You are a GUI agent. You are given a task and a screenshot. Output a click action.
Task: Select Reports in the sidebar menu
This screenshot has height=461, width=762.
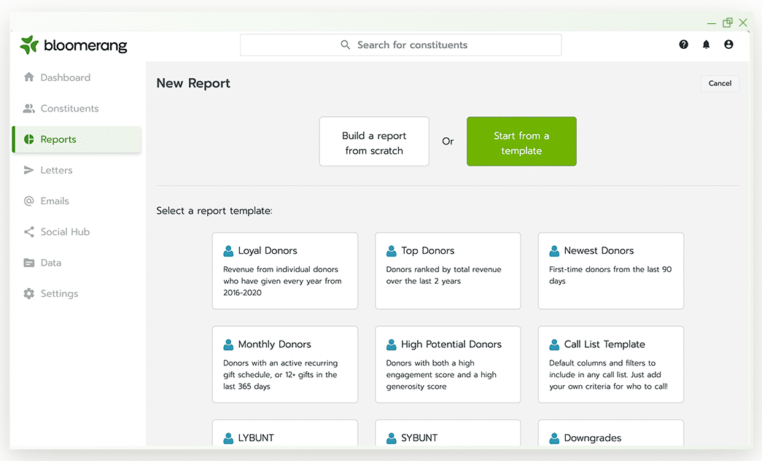pos(58,139)
